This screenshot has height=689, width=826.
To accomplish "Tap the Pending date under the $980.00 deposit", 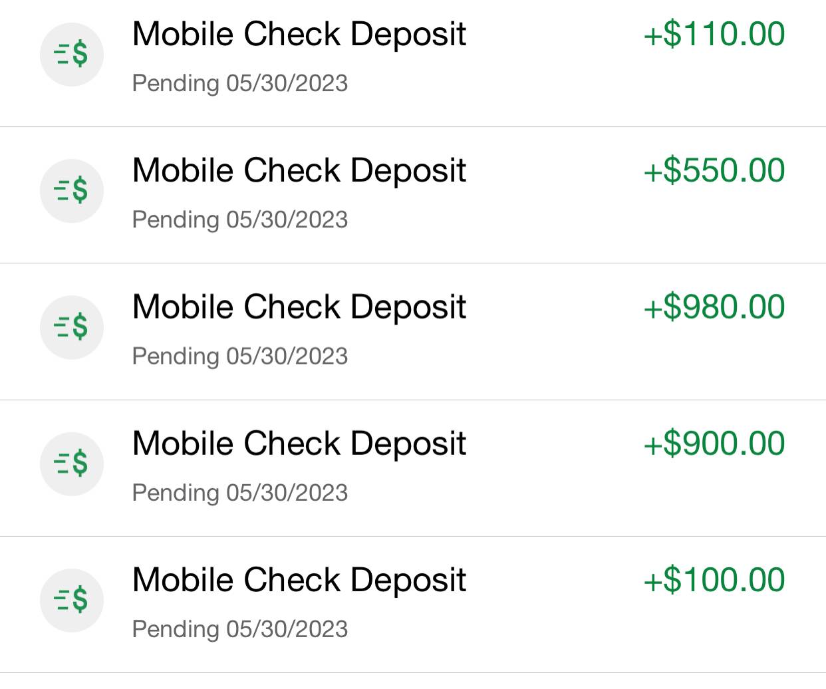I will pyautogui.click(x=239, y=356).
